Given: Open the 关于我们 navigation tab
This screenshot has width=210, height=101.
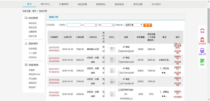Looking at the screenshot, I should [x=156, y=4].
